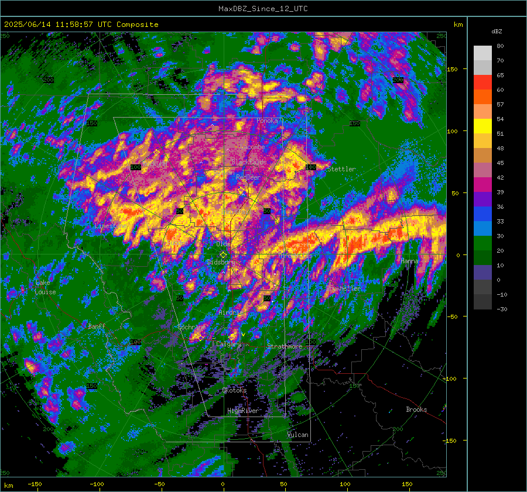Click the Limestone label on the map
Screen dimensions: 527x492
click(111, 226)
